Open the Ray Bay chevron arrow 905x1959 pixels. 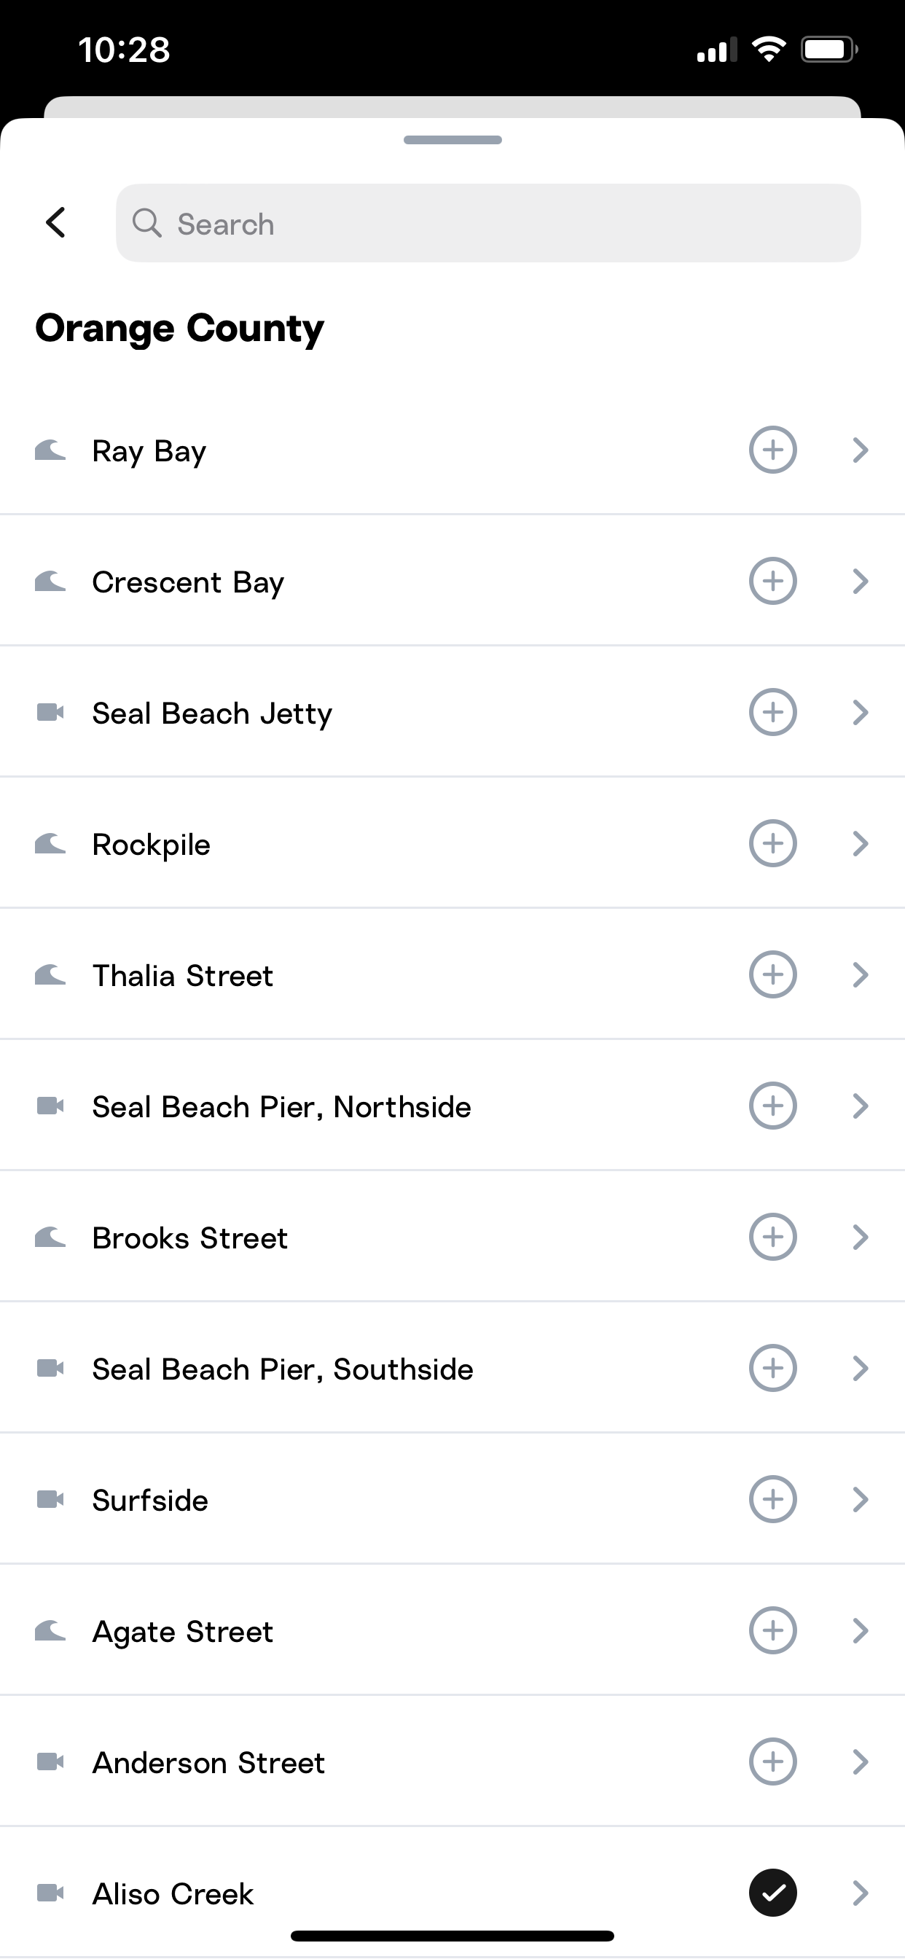click(860, 450)
